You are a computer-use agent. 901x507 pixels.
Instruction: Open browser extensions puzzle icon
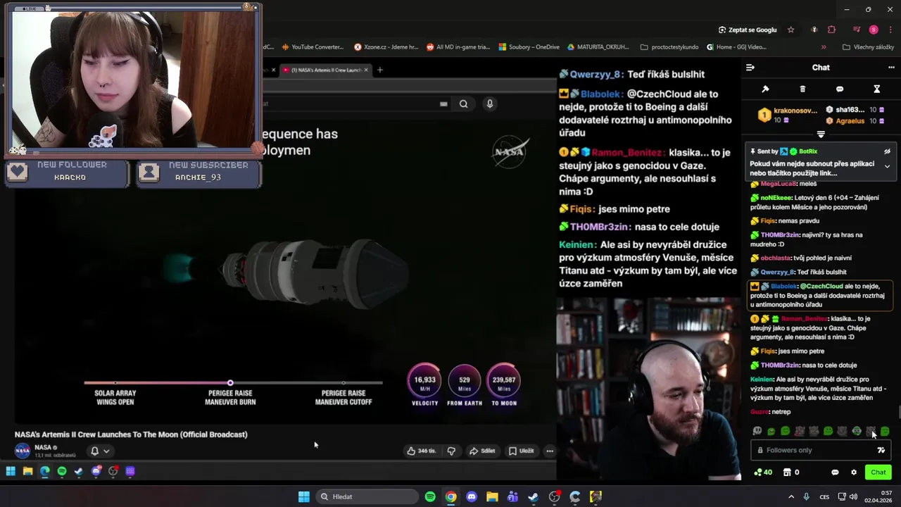pos(831,30)
